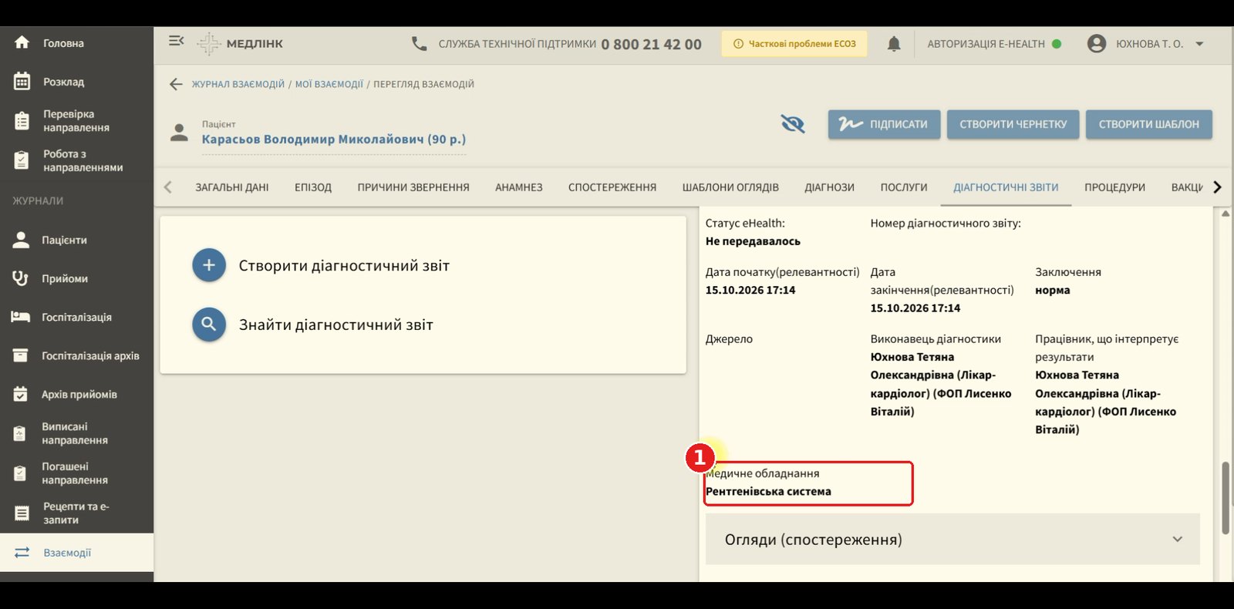Screen dimensions: 1234x609
Task: Toggle the crossed-eye visibility icon
Action: click(x=793, y=123)
